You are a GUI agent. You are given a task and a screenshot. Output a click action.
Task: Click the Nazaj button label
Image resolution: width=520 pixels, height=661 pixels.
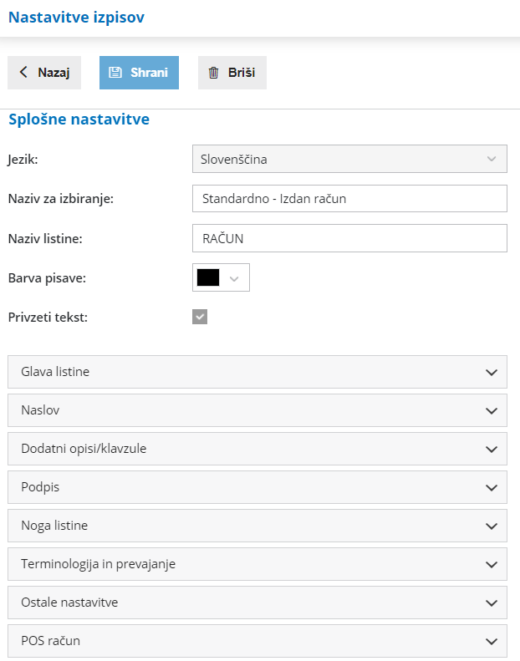click(54, 73)
